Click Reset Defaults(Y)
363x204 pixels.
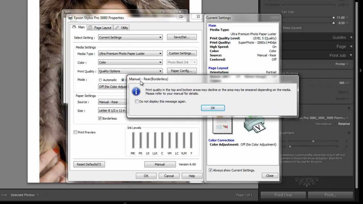(x=89, y=164)
